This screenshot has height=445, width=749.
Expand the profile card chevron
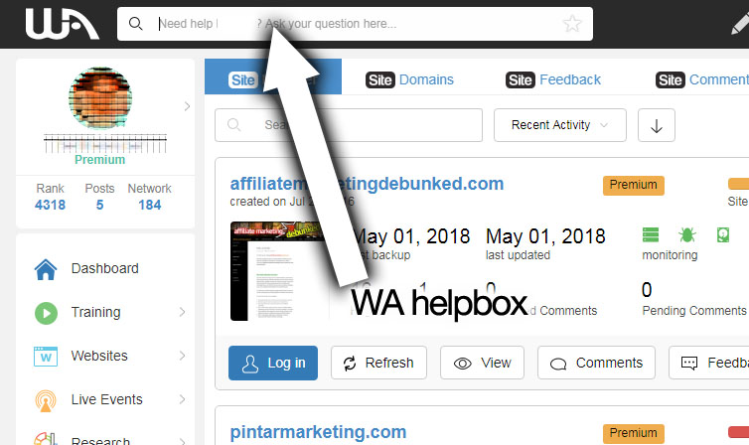[x=187, y=106]
